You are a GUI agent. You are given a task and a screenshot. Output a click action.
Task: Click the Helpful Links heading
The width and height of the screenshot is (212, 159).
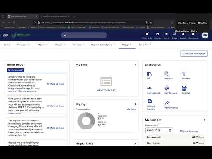pos(84,144)
